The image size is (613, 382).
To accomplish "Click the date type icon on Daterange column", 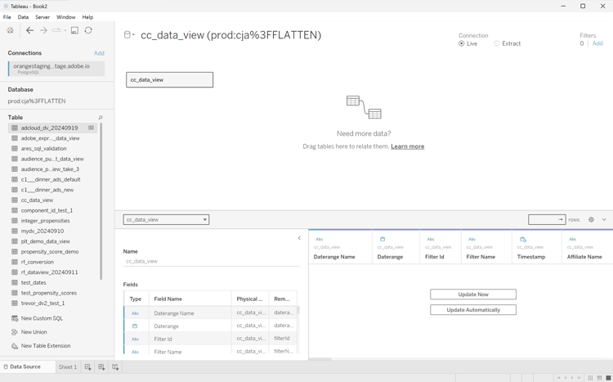I will [x=383, y=239].
